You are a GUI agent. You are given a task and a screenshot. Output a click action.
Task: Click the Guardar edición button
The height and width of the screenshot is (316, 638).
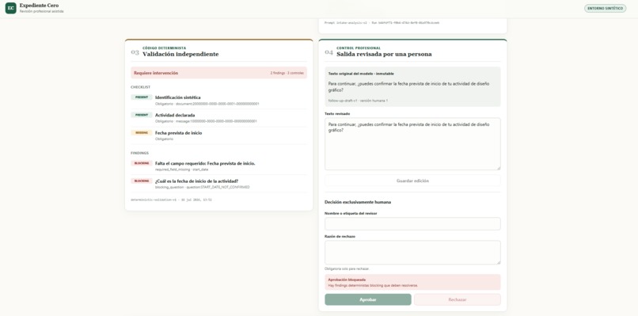412,181
